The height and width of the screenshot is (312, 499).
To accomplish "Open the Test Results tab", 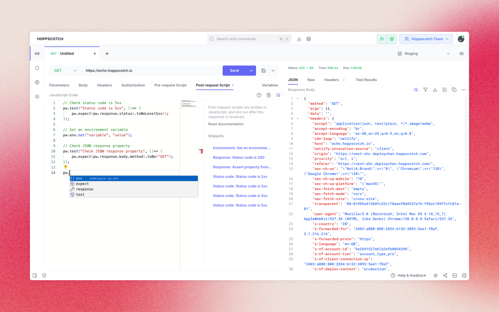I will pyautogui.click(x=366, y=80).
